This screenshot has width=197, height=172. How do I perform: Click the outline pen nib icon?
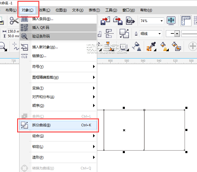(136, 34)
